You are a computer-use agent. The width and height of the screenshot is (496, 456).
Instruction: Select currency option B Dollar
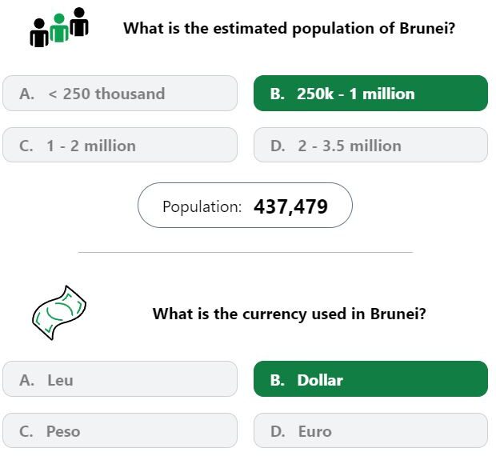(370, 379)
